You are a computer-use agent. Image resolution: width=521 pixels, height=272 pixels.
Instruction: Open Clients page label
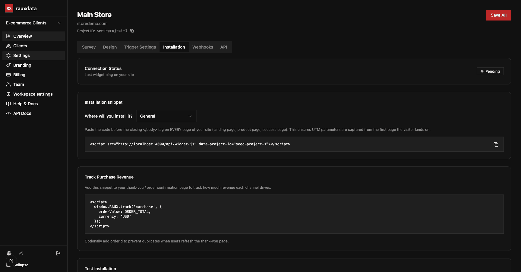20,46
